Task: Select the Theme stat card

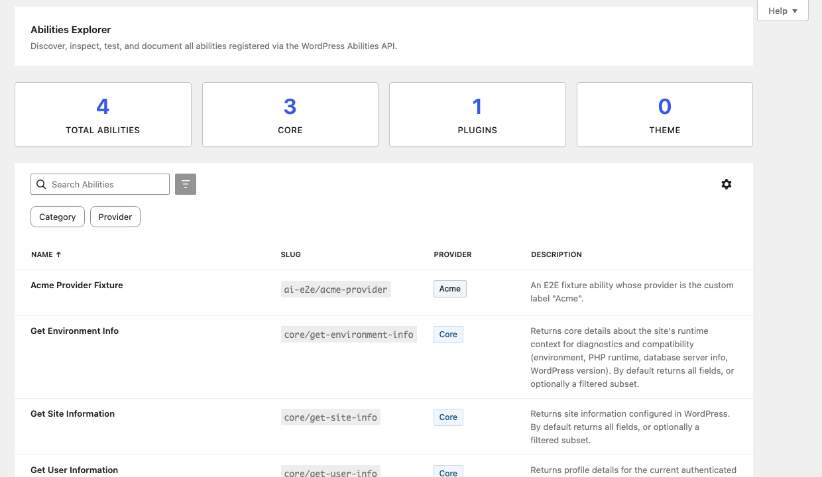Action: [x=665, y=115]
